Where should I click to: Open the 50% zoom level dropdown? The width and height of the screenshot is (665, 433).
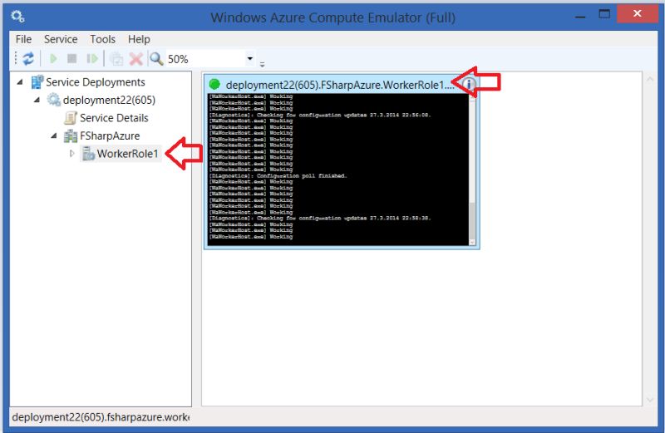[x=250, y=58]
